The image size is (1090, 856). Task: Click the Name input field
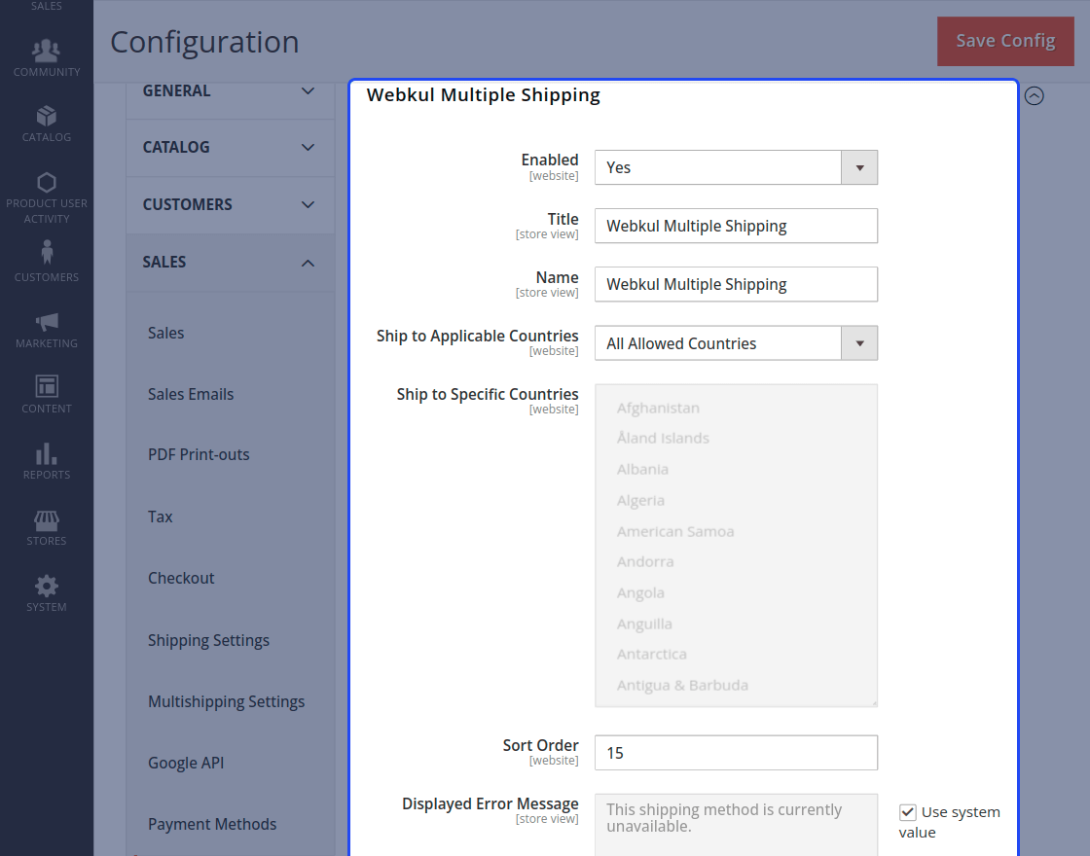[736, 284]
